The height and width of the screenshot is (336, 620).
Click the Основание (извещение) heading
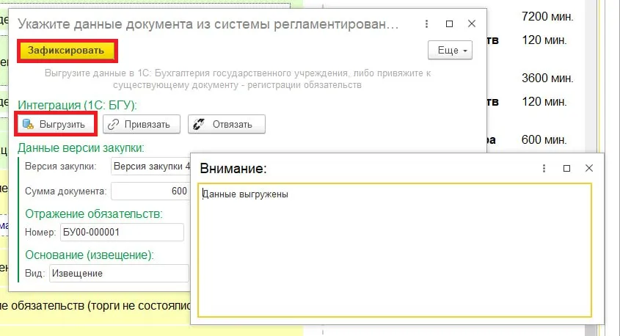click(x=90, y=255)
